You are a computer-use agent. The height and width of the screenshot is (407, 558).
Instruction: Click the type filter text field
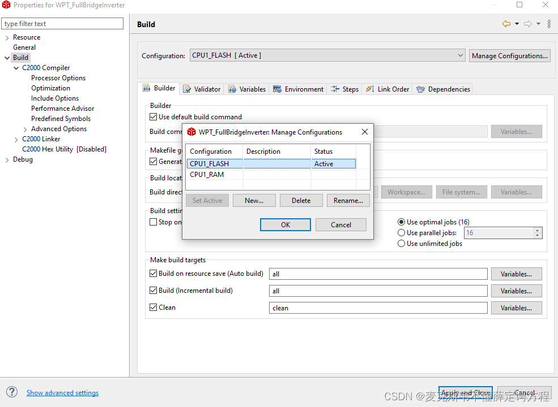click(63, 23)
